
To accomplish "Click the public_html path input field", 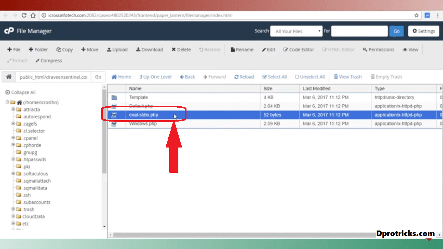I will [x=54, y=77].
